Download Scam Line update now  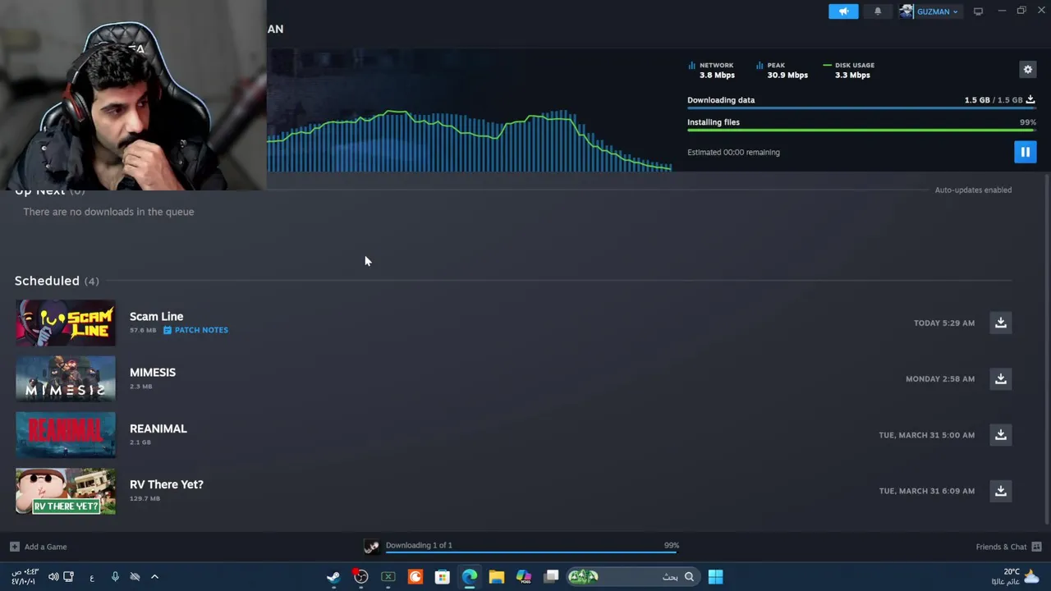pos(1000,323)
